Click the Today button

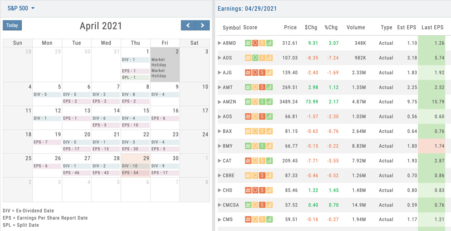(12, 25)
